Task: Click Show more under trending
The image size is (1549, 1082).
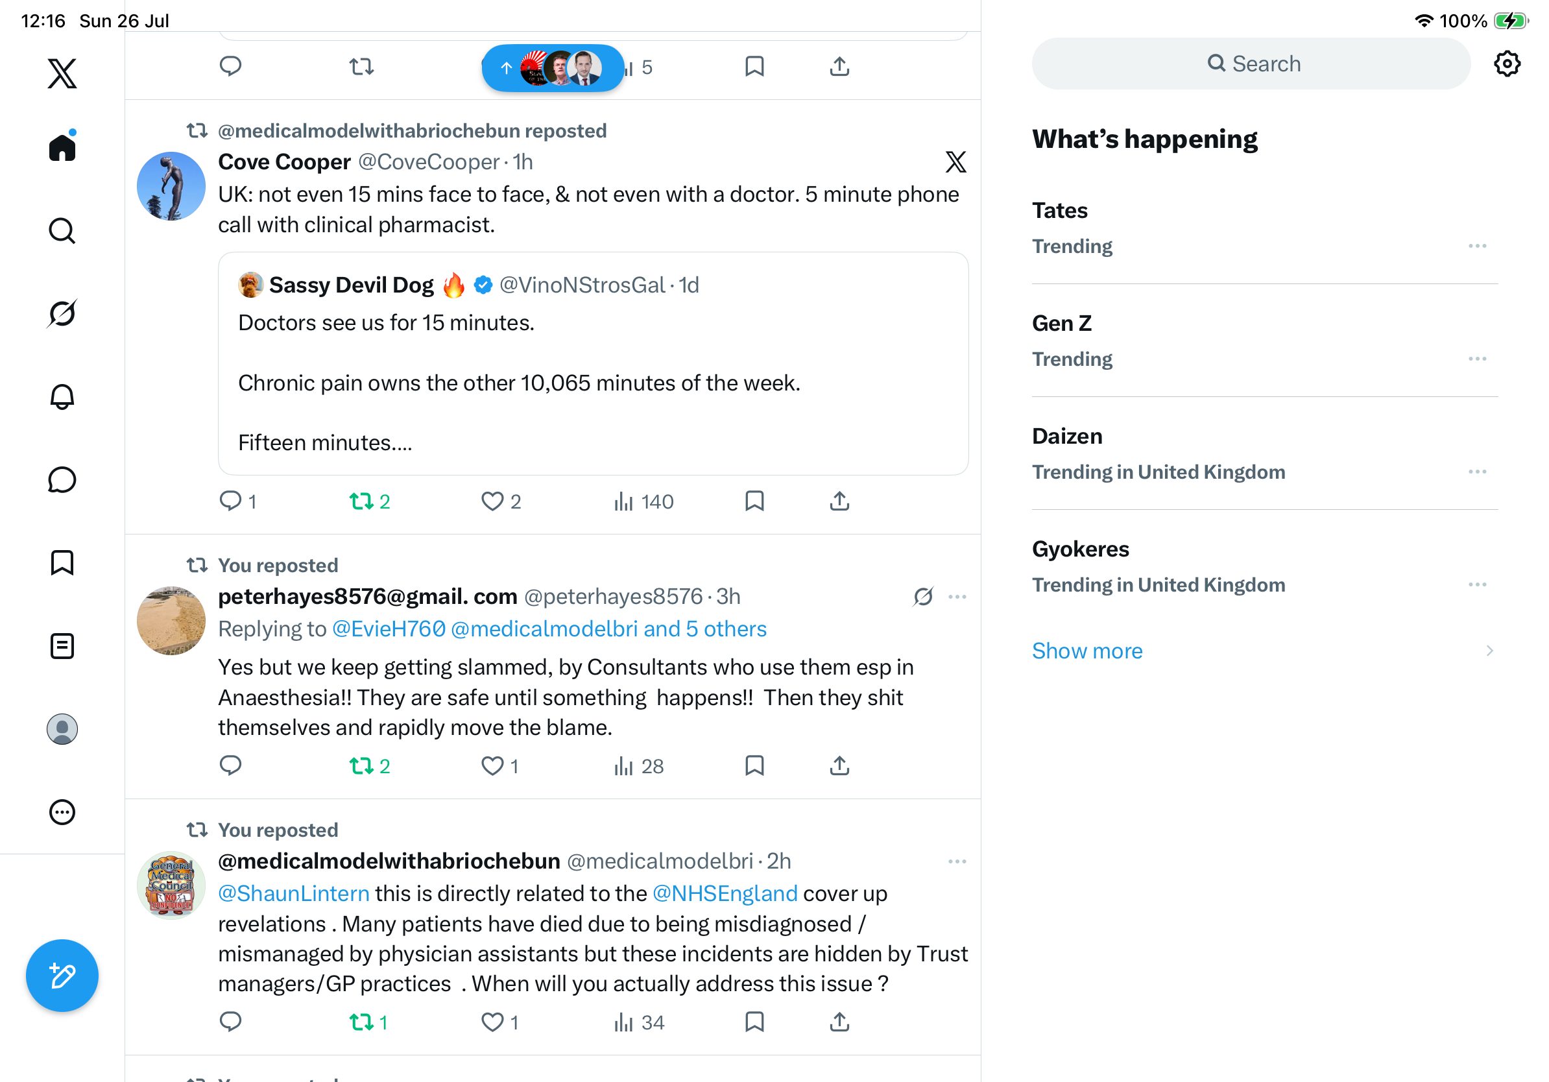Action: 1087,650
